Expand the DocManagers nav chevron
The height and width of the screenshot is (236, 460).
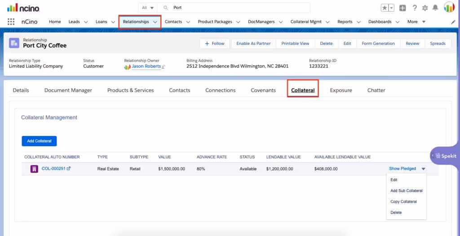pos(281,22)
